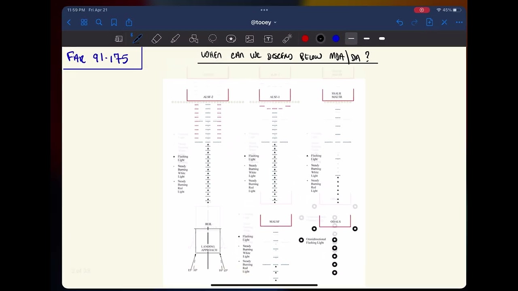Select the Laser pointer tool
518x291 pixels.
(287, 39)
